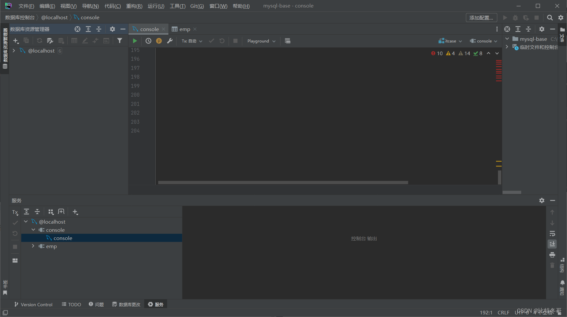Toggle scroll to end in console output
Image resolution: width=567 pixels, height=317 pixels.
[552, 244]
